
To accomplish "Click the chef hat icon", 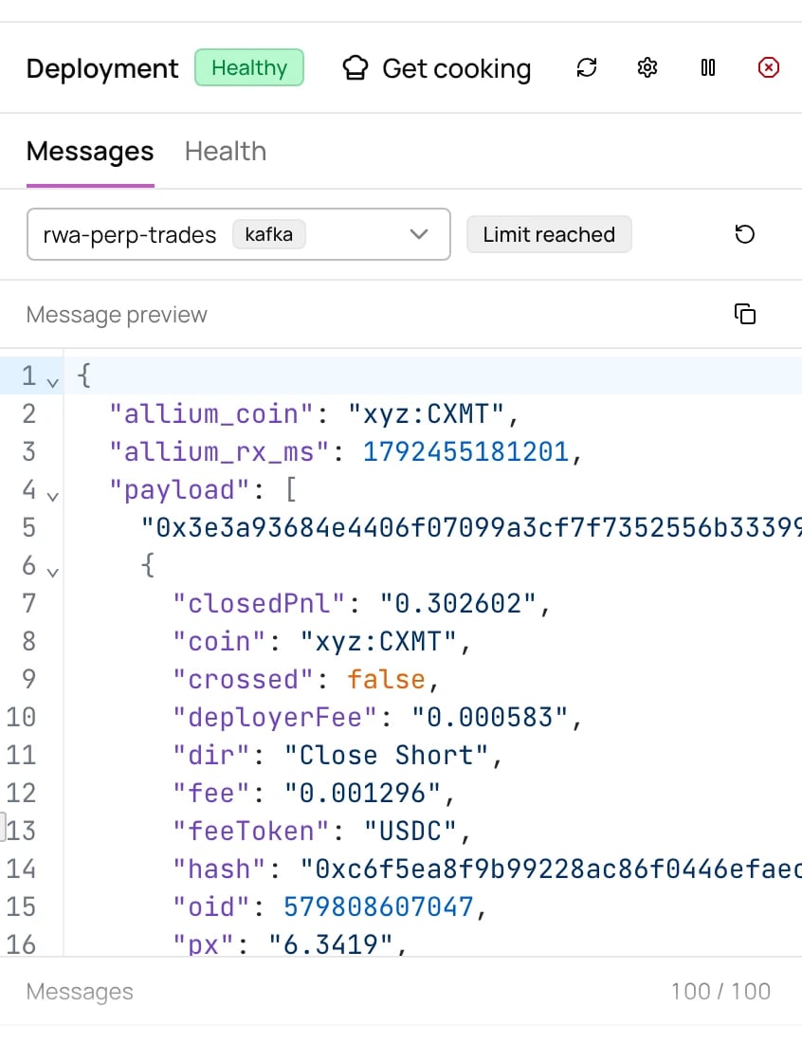I will pyautogui.click(x=355, y=68).
